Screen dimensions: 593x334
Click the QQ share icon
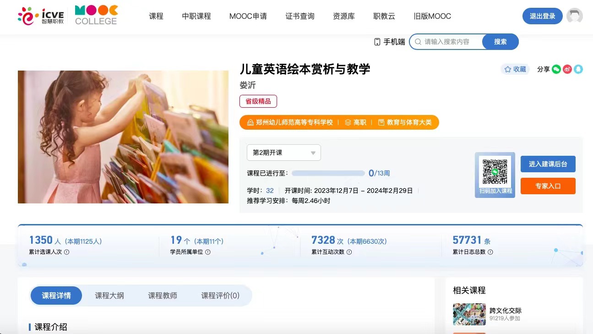click(x=578, y=69)
